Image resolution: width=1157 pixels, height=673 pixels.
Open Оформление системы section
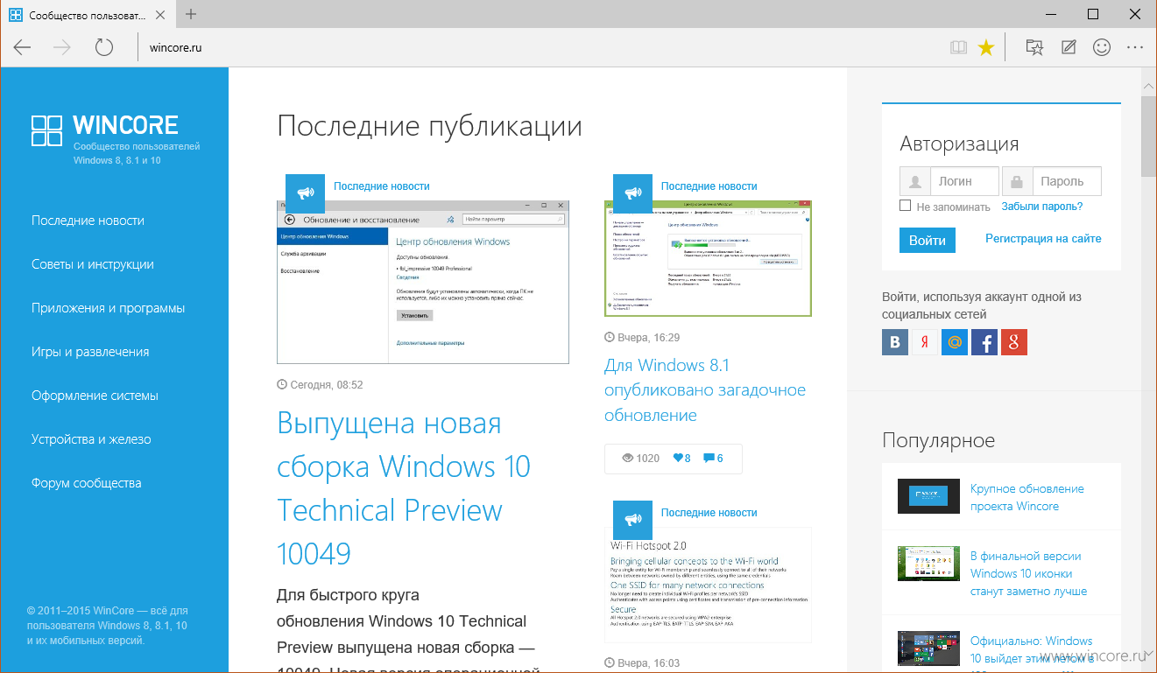coord(95,396)
